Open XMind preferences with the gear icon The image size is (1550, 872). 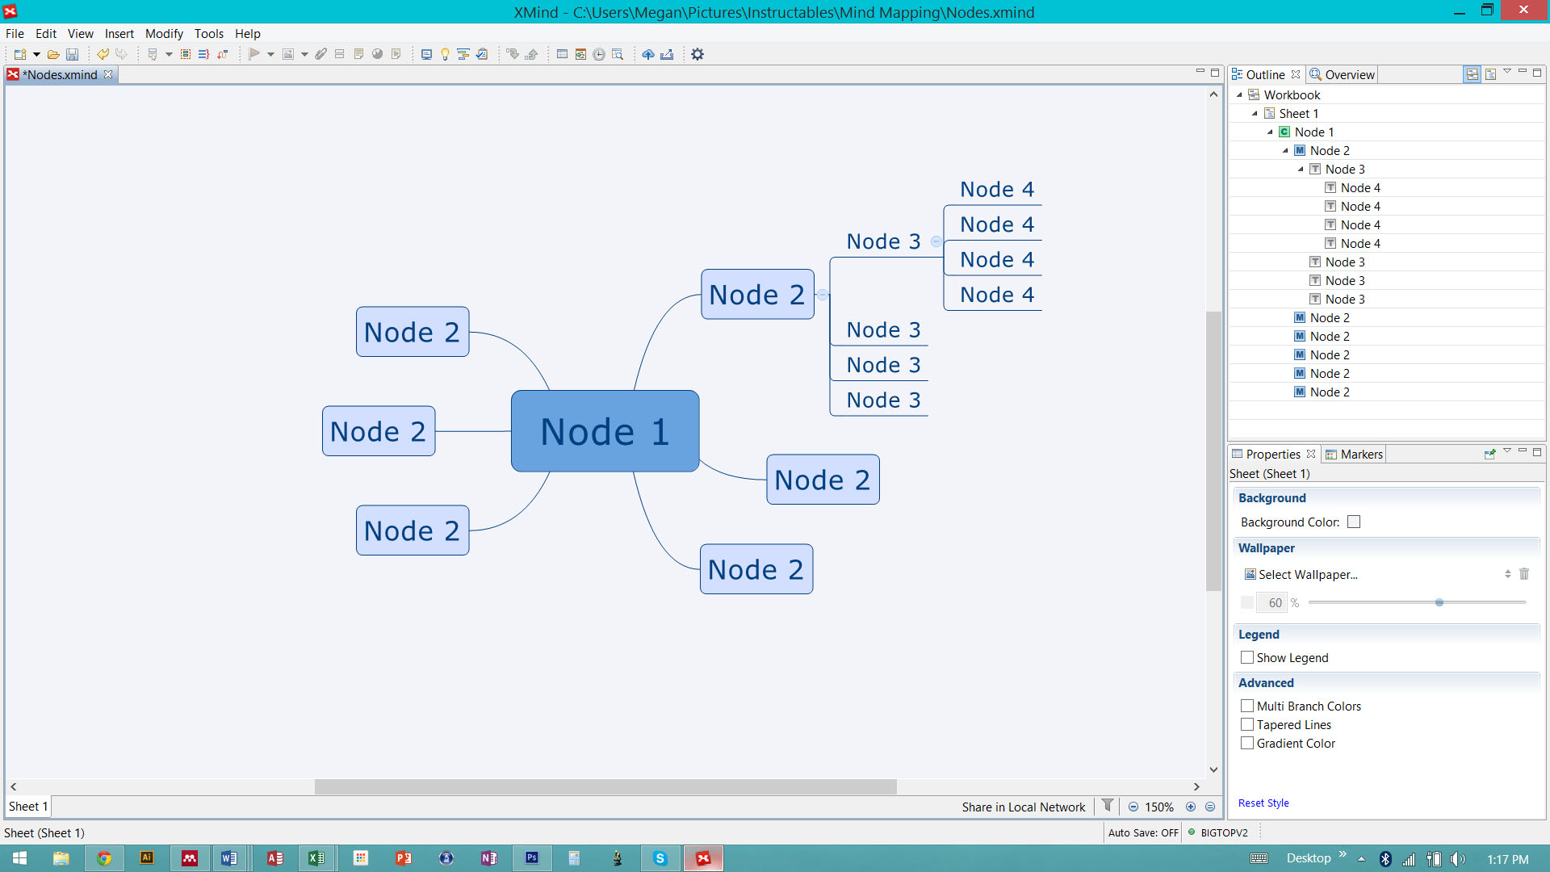[697, 54]
